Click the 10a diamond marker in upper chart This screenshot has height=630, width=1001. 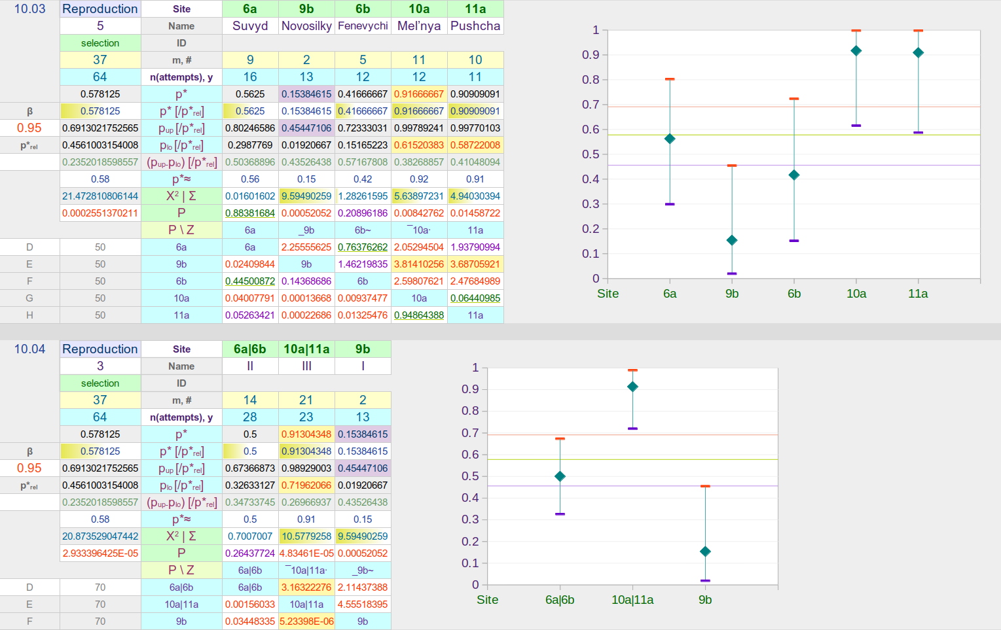click(856, 51)
